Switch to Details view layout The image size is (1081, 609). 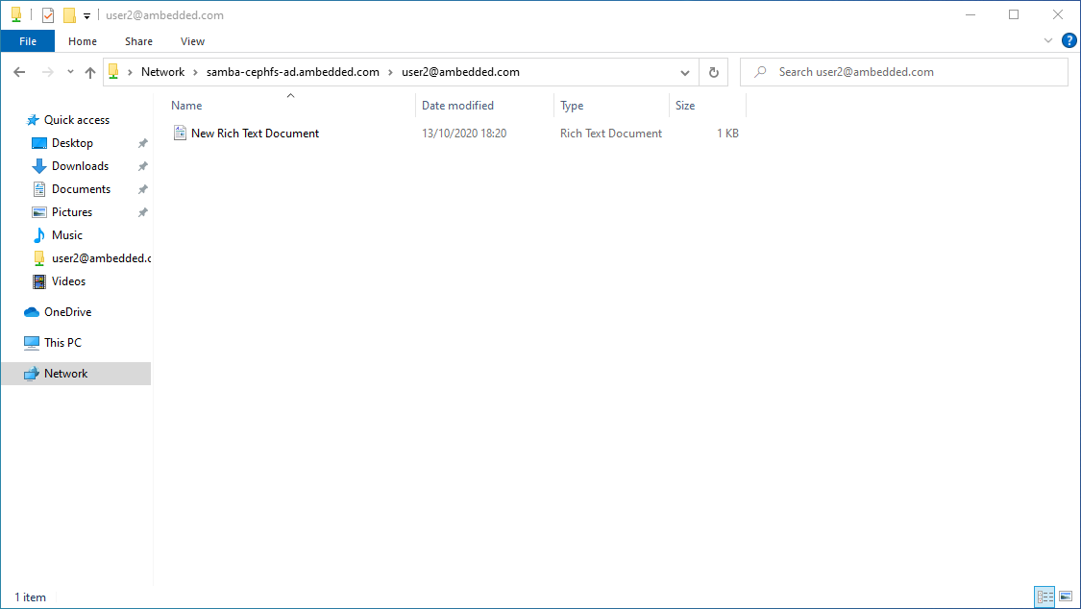coord(1045,597)
